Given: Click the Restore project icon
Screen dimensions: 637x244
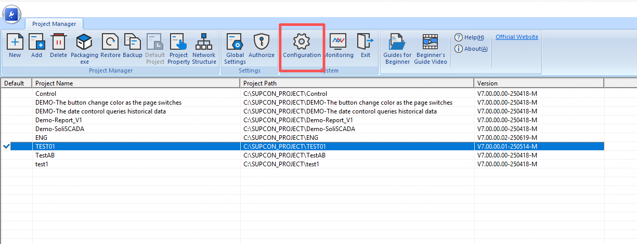Looking at the screenshot, I should pyautogui.click(x=110, y=42).
